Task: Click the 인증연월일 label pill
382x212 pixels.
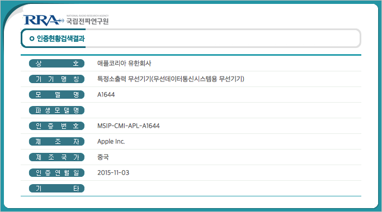Action: point(56,173)
